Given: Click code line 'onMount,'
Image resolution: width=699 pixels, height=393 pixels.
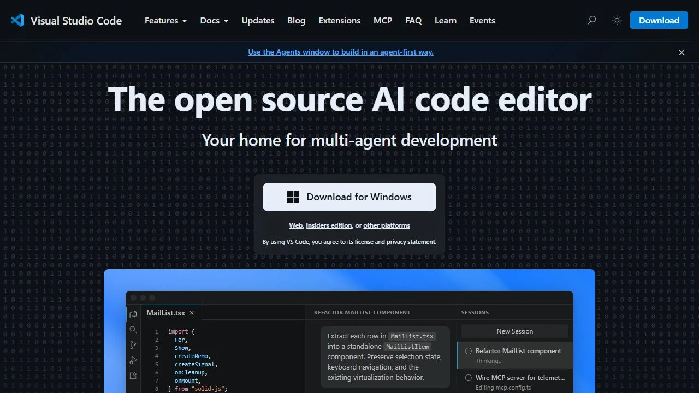Looking at the screenshot, I should coord(188,380).
